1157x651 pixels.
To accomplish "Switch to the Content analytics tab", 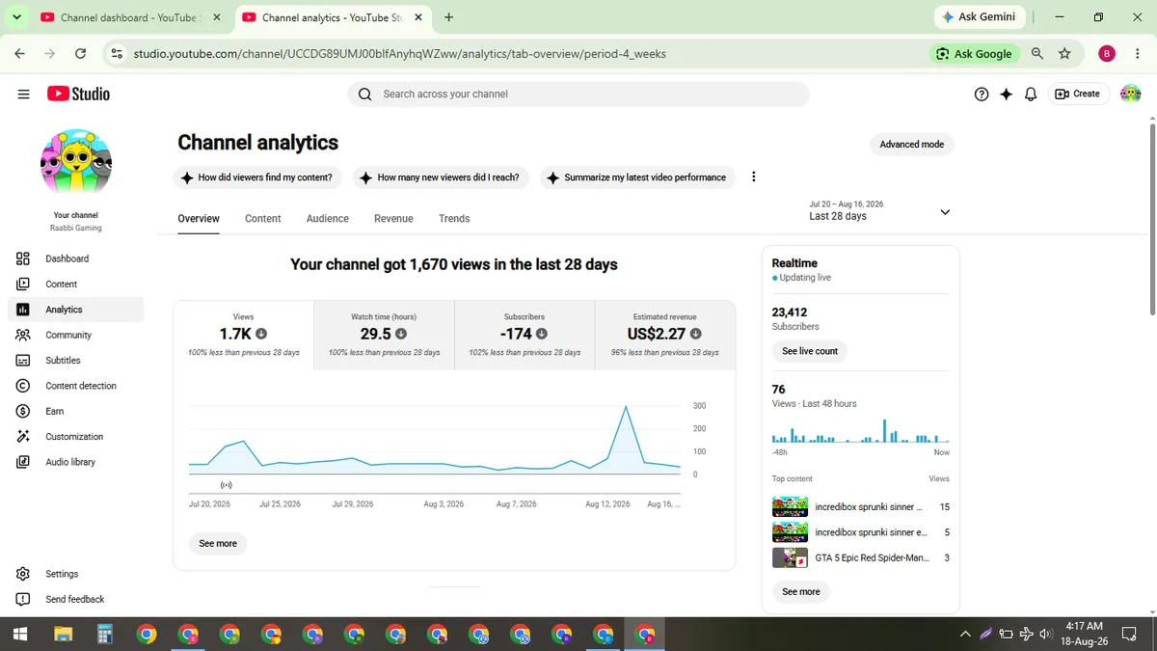I will [x=262, y=219].
